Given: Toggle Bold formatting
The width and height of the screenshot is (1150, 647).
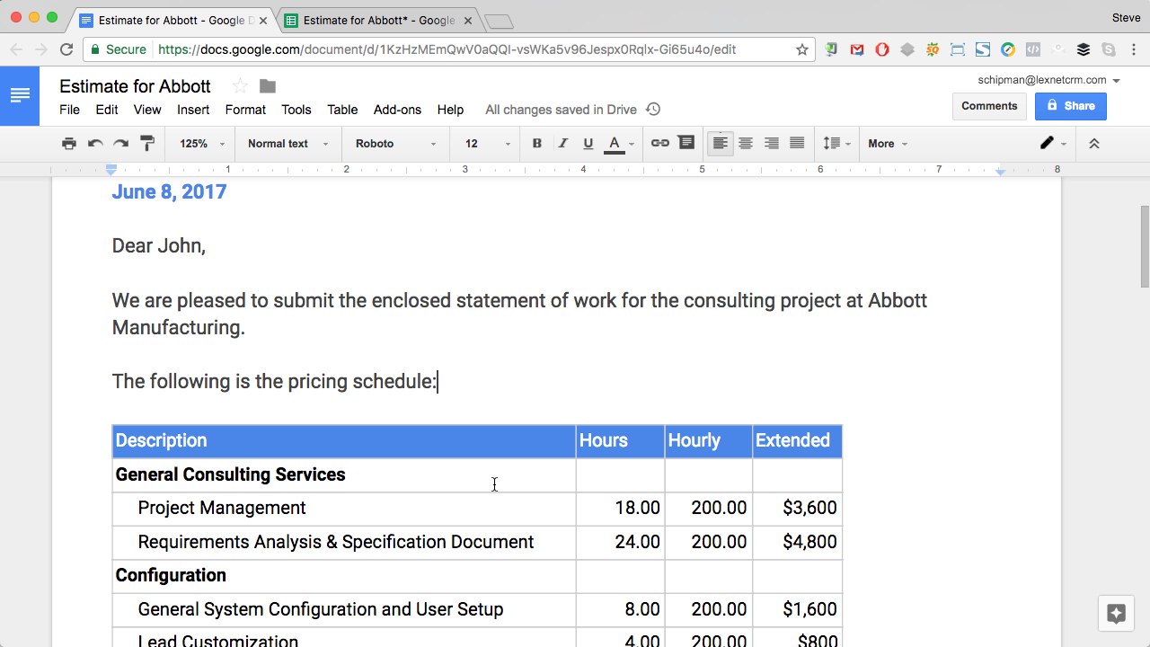Looking at the screenshot, I should click(x=537, y=144).
